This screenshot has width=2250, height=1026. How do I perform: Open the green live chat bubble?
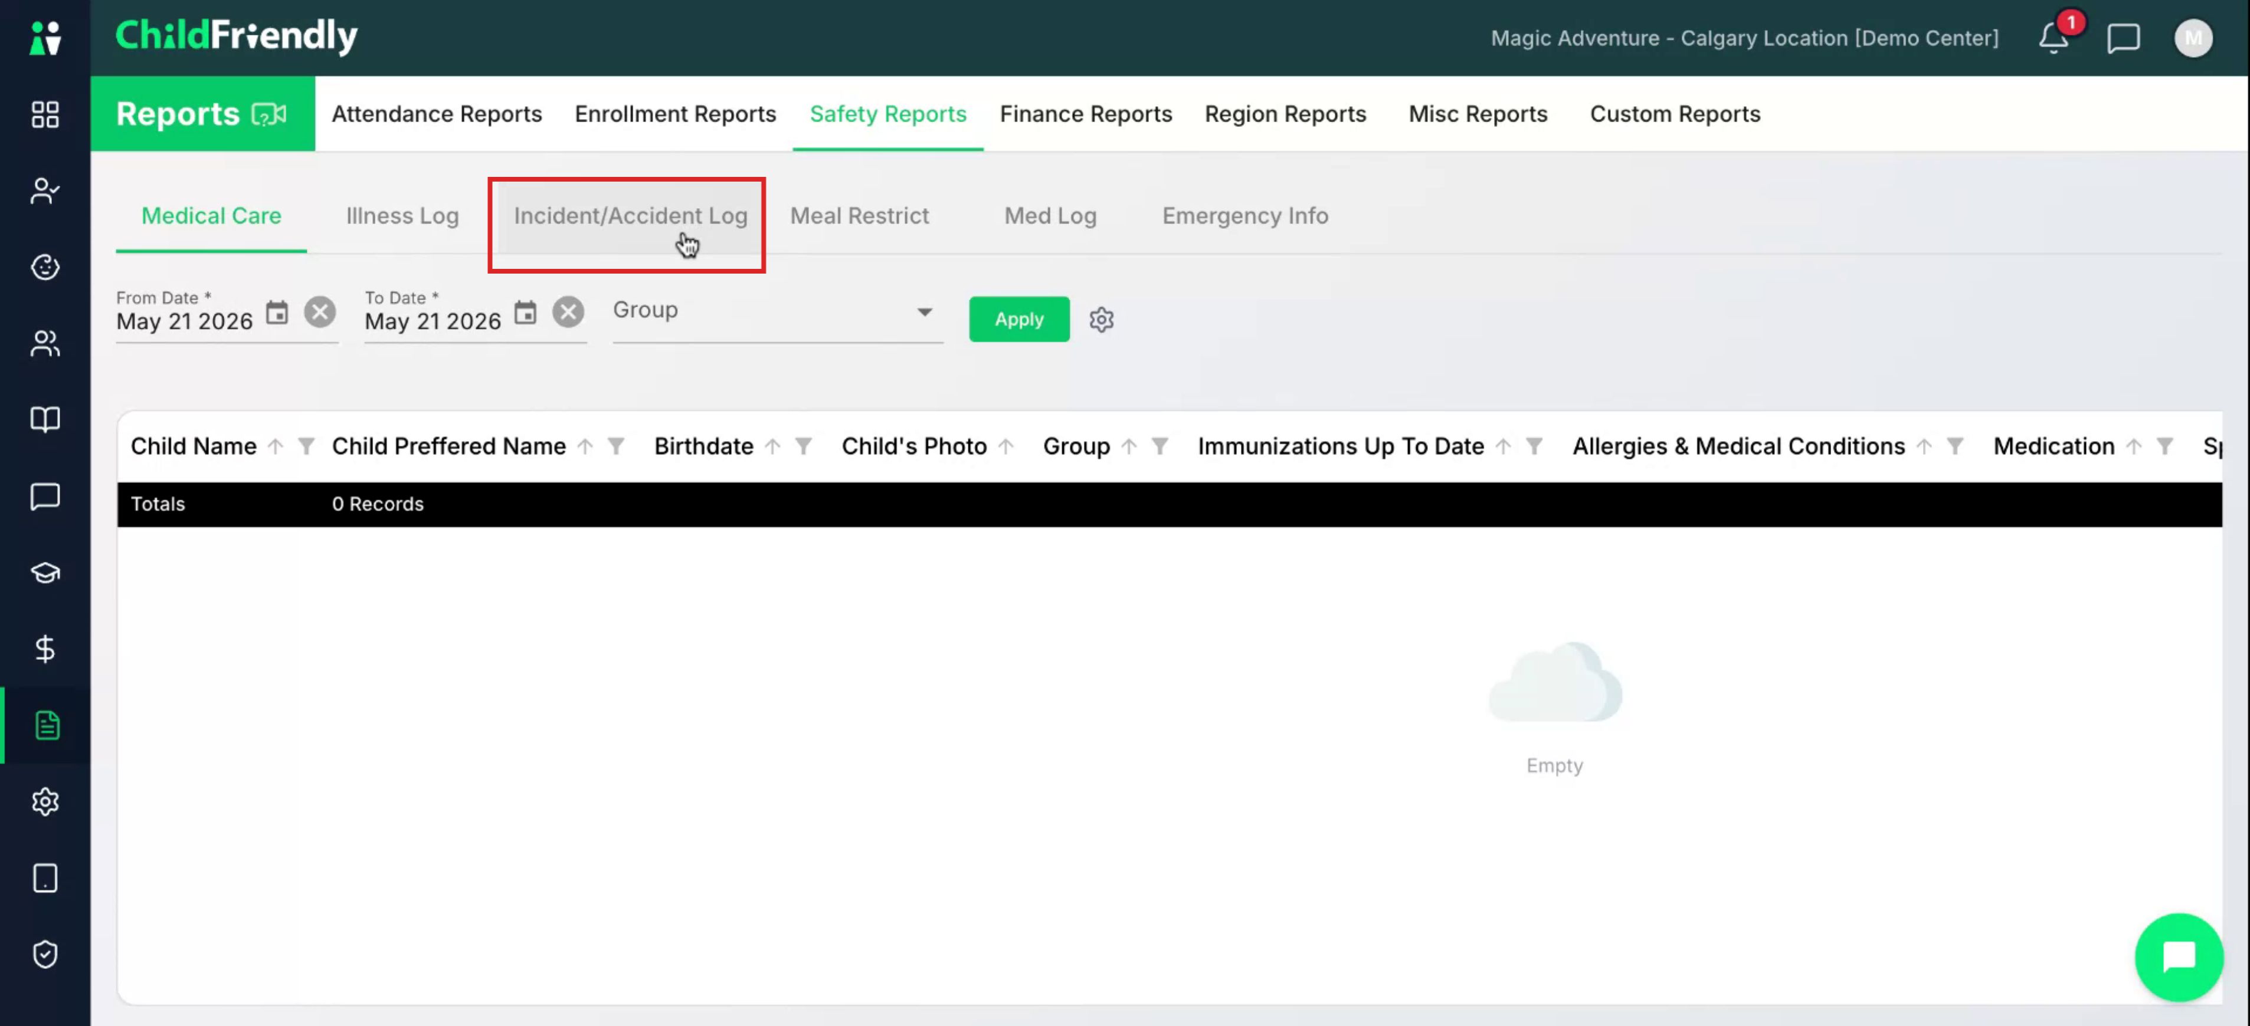coord(2179,956)
